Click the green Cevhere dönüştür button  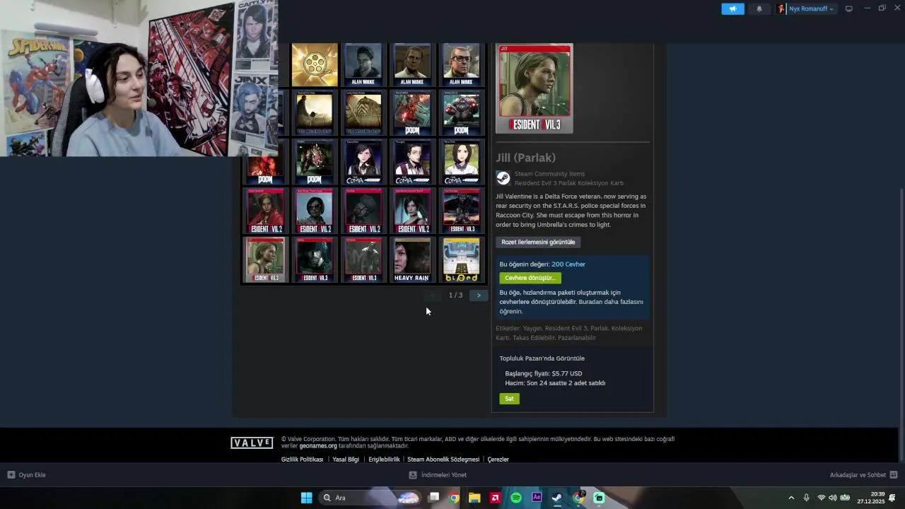(x=530, y=278)
